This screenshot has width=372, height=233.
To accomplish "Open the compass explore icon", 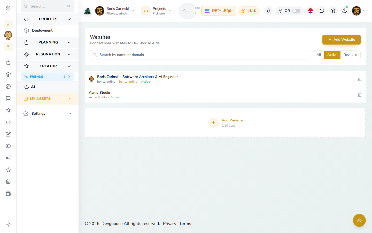I will tap(8, 86).
